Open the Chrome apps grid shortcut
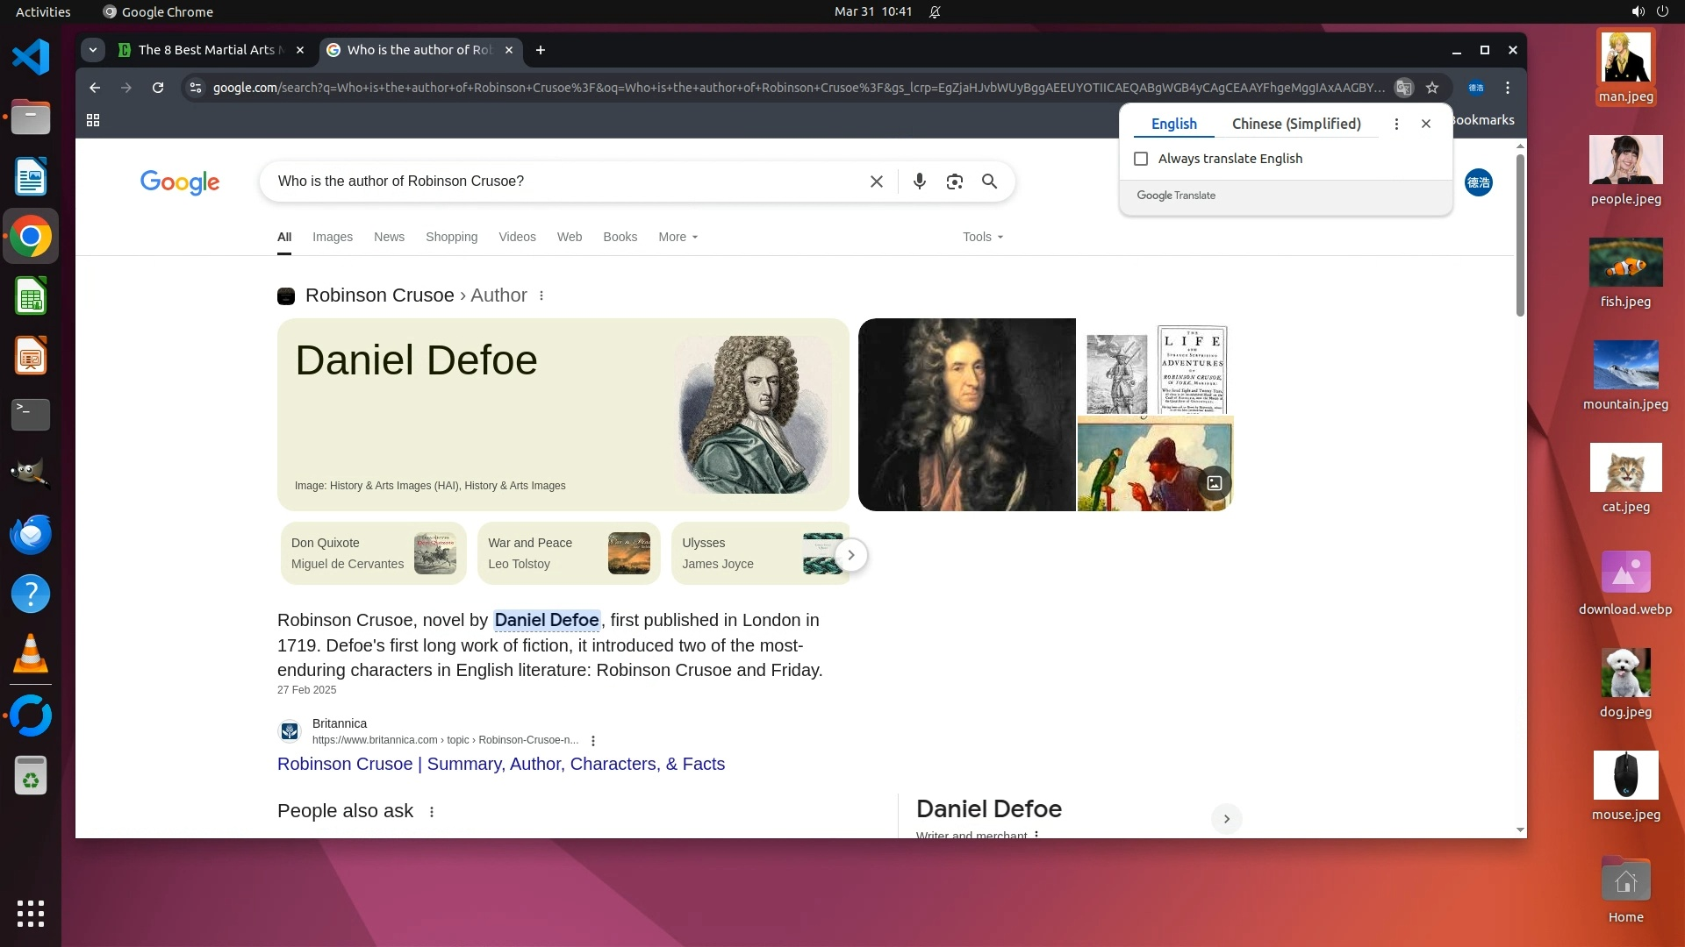 [x=93, y=120]
